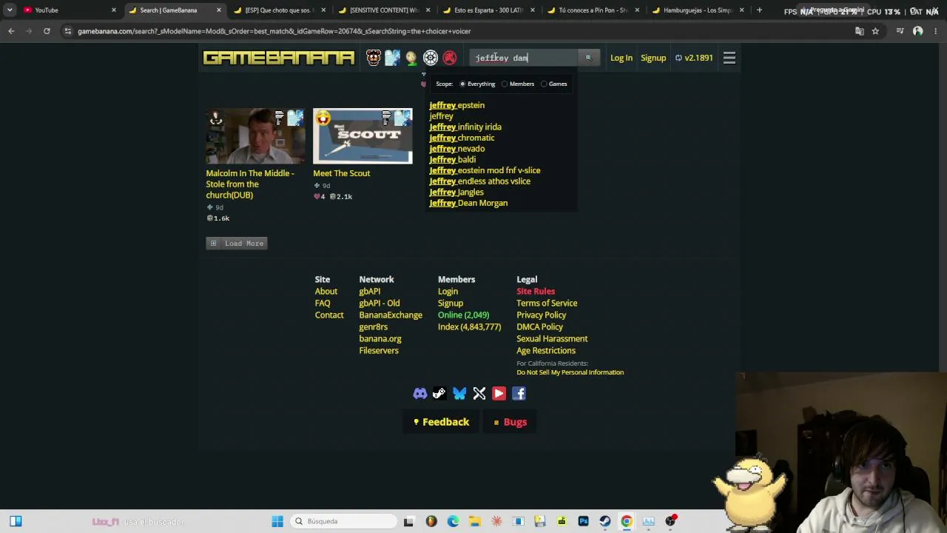Select the Members scope radio button
Viewport: 947px width, 533px height.
505,84
